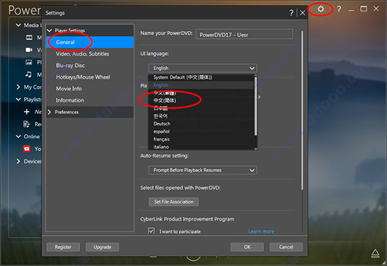Open the Learn more link
The image size is (387, 266).
261,232
